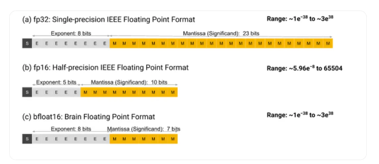
Task: Click the bfloat16 "Exponent: 8 bits" label
Action: click(71, 129)
